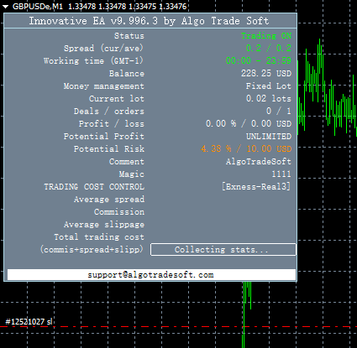The width and height of the screenshot is (357, 348).
Task: Click the green Trading ON status value
Action: (x=266, y=36)
